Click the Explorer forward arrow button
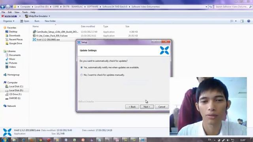This screenshot has width=253, height=142. (x=8, y=7)
